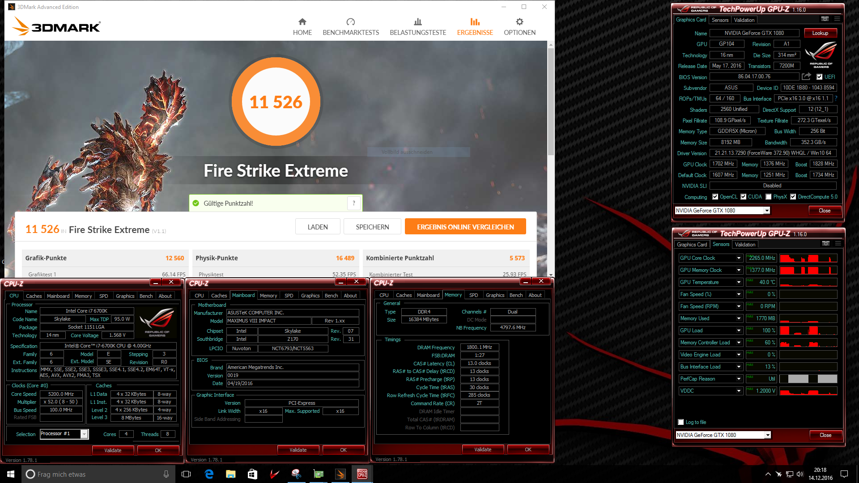The height and width of the screenshot is (483, 859).
Task: Click Validate in the left CPU-Z window
Action: 113,450
